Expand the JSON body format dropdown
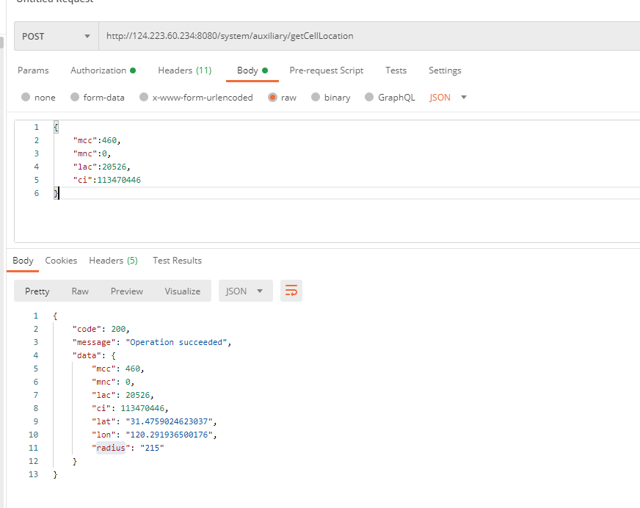 pyautogui.click(x=448, y=98)
